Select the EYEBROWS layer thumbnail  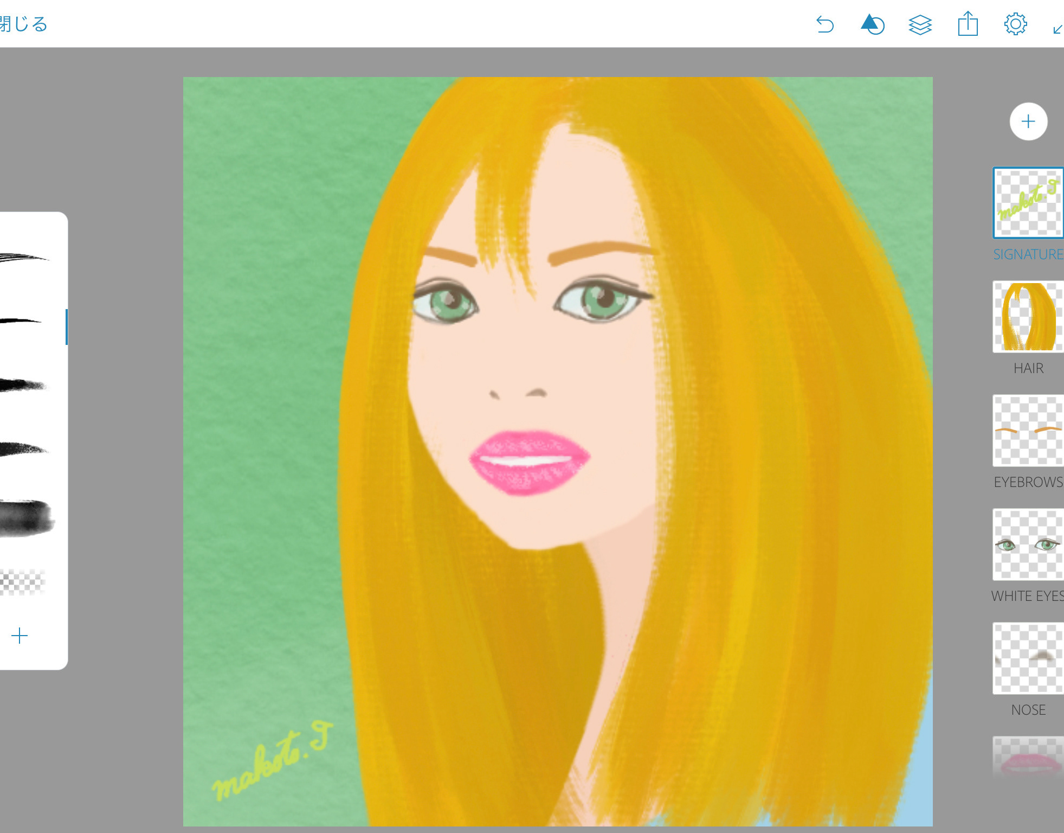1028,431
